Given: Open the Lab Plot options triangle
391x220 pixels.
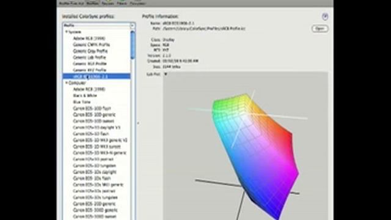Looking at the screenshot, I should click(x=166, y=74).
